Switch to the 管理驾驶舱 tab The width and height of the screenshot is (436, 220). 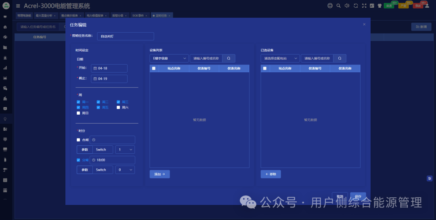tap(24, 16)
